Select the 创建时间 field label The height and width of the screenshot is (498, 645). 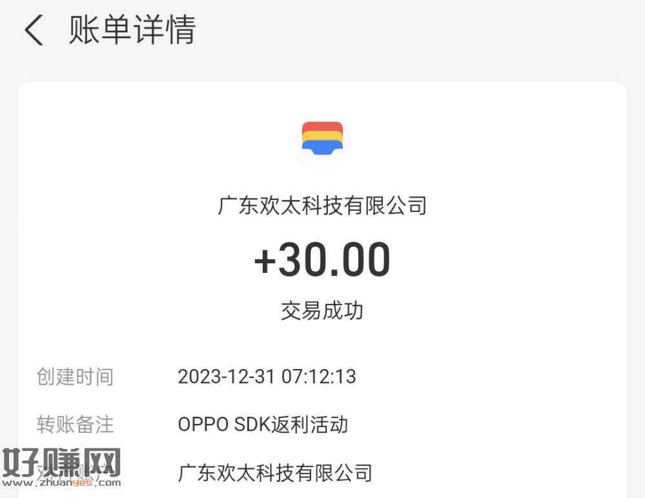[75, 376]
